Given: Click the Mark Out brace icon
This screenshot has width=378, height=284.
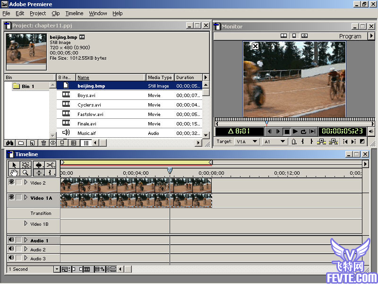Looking at the screenshot, I should point(311,142).
